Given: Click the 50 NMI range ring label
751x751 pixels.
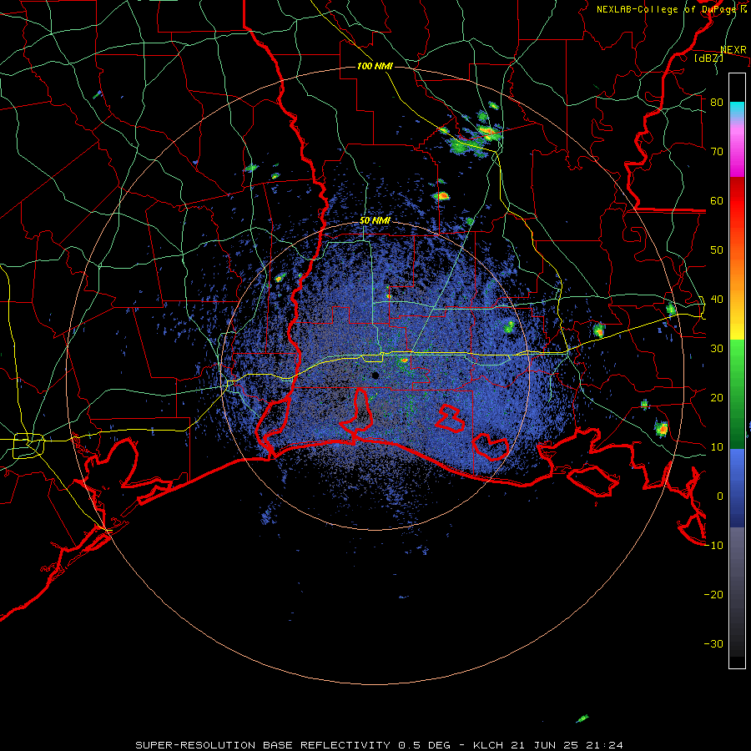Looking at the screenshot, I should click(x=375, y=221).
